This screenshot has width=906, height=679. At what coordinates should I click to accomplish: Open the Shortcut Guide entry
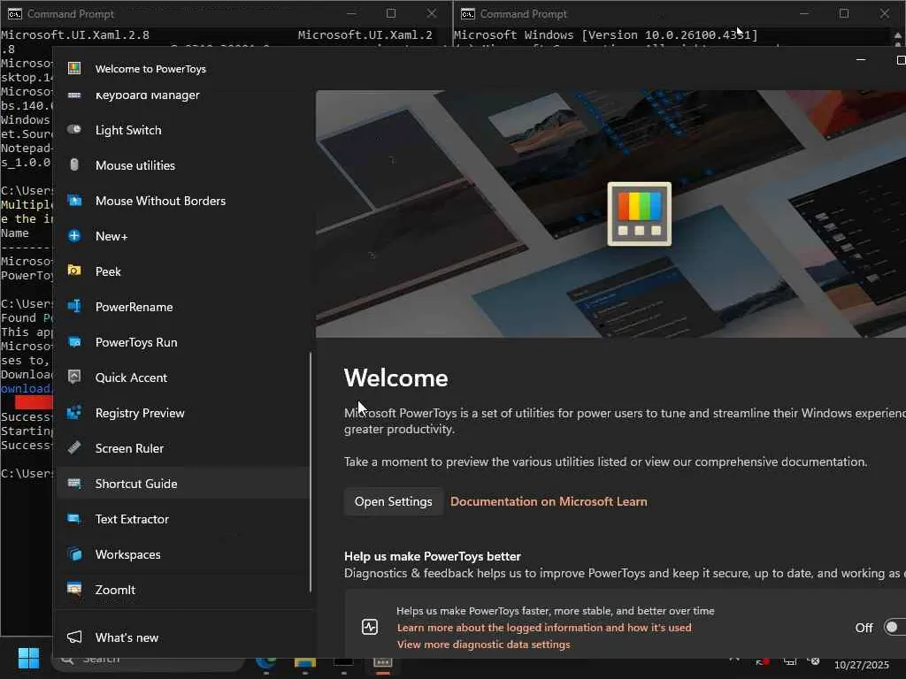182,484
